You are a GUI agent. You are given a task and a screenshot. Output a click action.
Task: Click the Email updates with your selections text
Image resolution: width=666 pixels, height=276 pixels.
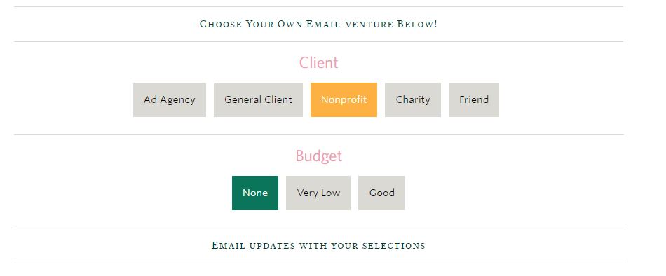pyautogui.click(x=318, y=245)
